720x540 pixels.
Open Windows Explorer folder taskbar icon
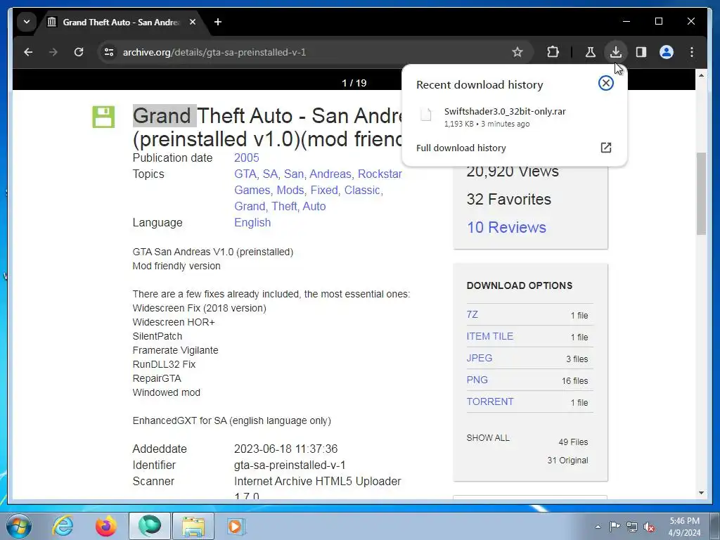click(x=193, y=526)
